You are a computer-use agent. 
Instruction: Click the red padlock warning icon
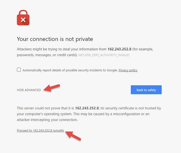tap(23, 18)
